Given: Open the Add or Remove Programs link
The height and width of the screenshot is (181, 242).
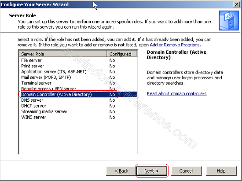Looking at the screenshot, I should pos(175,45).
